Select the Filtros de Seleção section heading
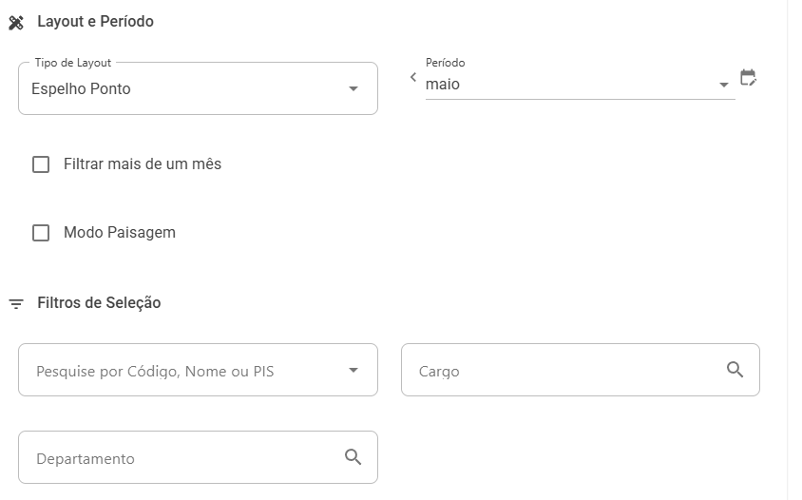 99,303
